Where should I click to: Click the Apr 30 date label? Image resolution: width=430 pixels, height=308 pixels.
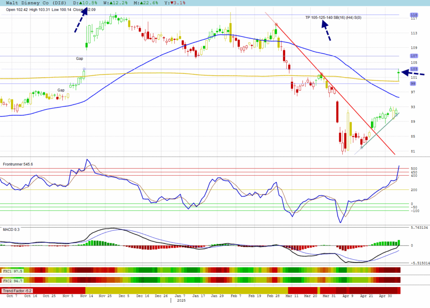point(385,296)
